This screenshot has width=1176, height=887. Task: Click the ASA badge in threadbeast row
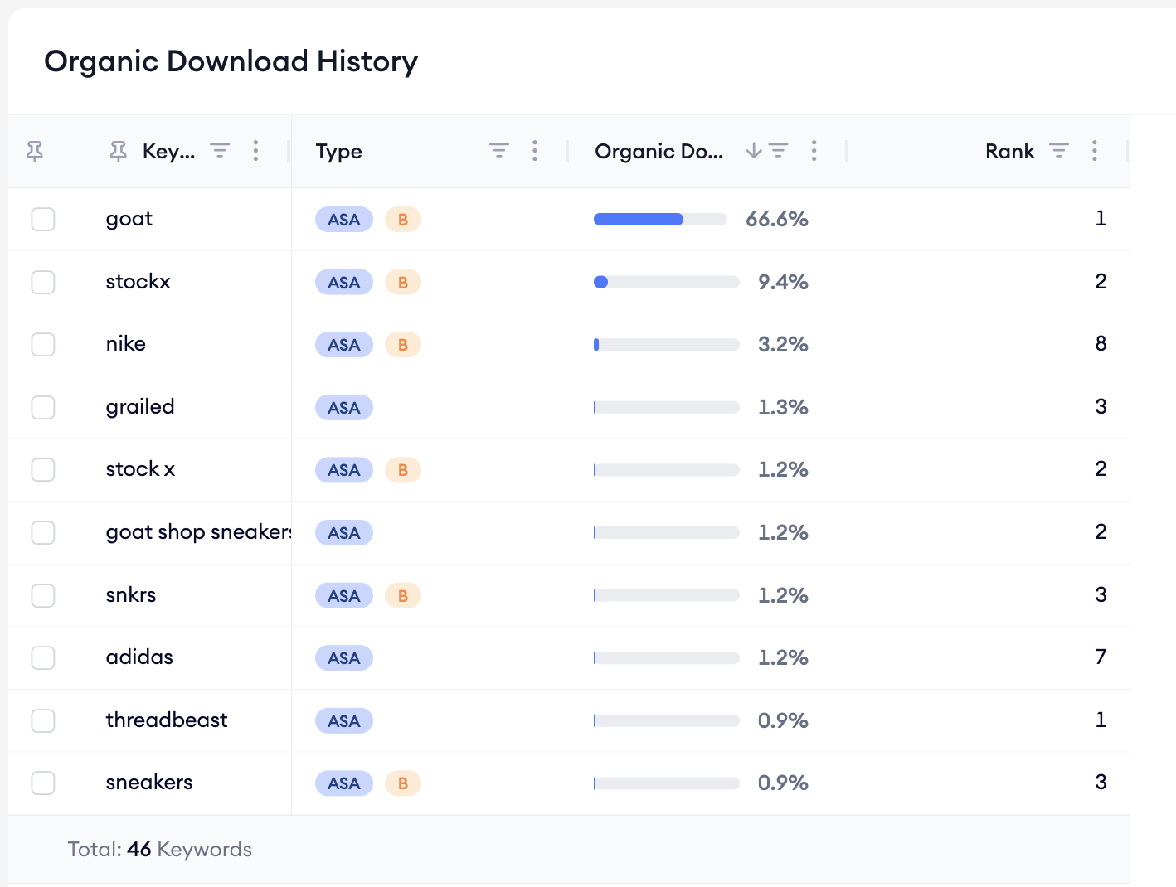click(x=344, y=721)
